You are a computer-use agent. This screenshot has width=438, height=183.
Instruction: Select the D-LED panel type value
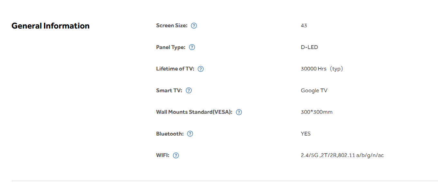click(309, 47)
